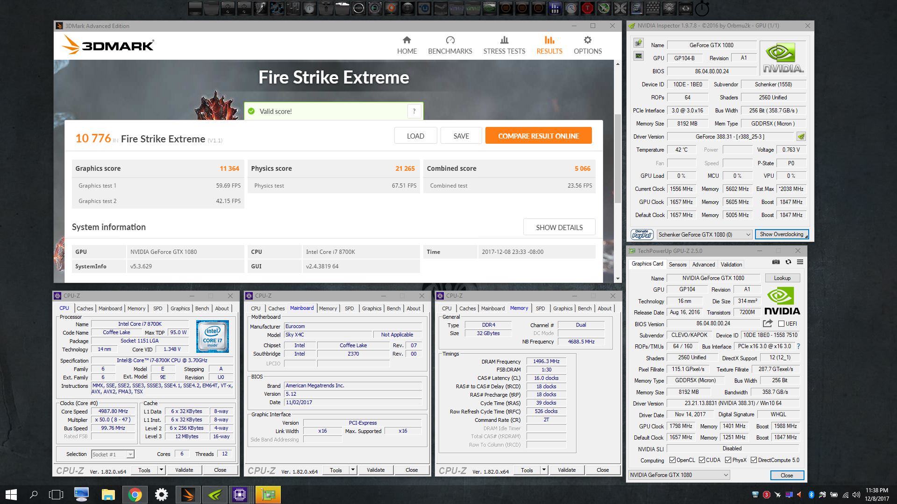Click SAVE result button in 3DMark
The image size is (897, 504).
click(x=461, y=136)
